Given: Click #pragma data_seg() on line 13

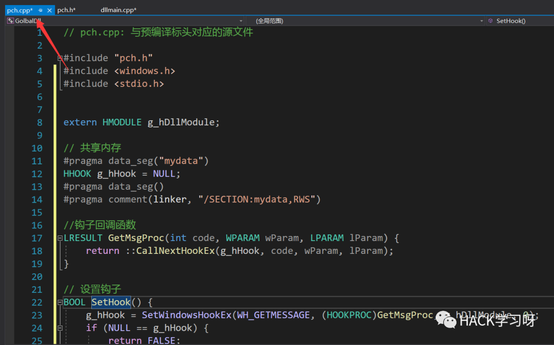Looking at the screenshot, I should (x=113, y=187).
